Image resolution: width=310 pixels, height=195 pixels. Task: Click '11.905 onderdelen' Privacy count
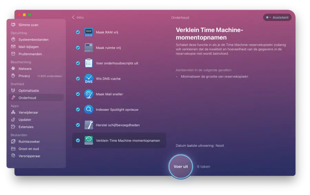point(49,76)
